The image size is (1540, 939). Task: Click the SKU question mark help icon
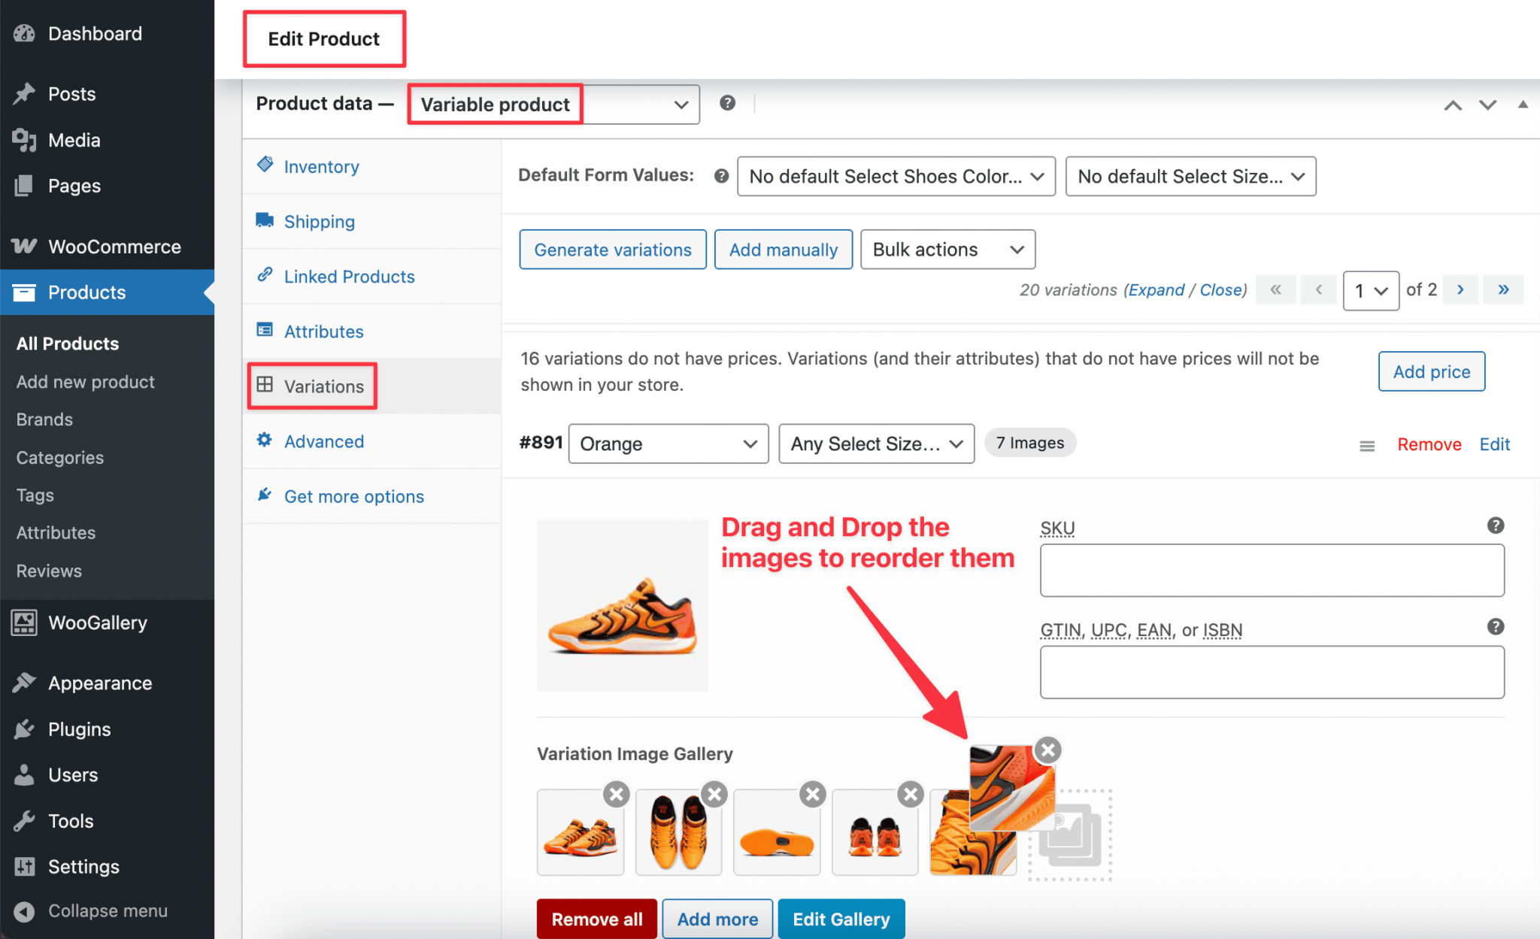click(1496, 525)
